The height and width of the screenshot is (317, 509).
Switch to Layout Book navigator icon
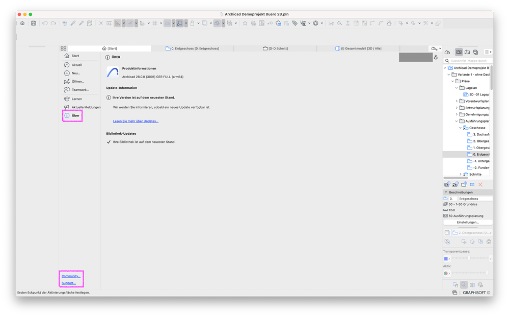[467, 52]
